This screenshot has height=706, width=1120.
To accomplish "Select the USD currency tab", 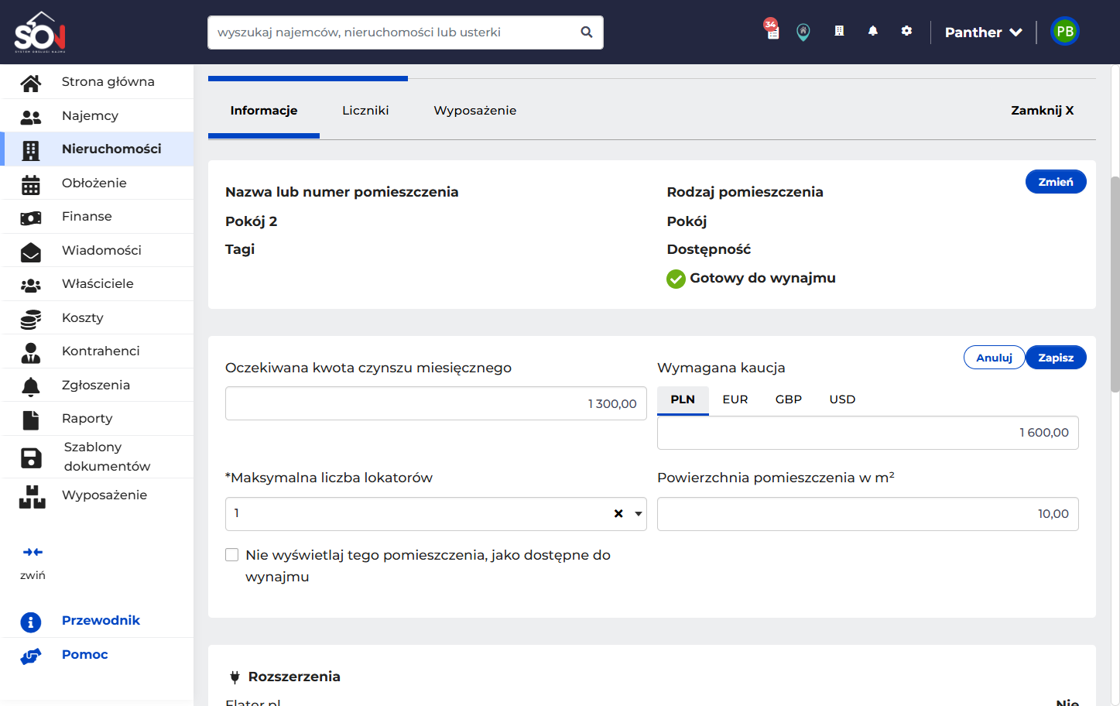I will coord(842,399).
